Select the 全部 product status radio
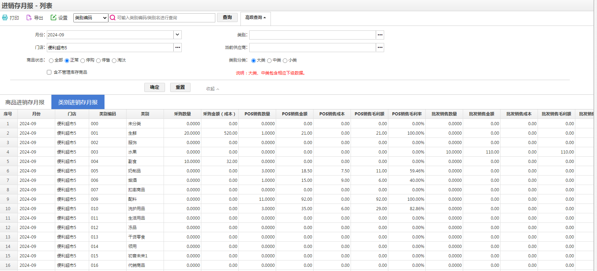Screen dimensions: 597x271 [x=51, y=60]
